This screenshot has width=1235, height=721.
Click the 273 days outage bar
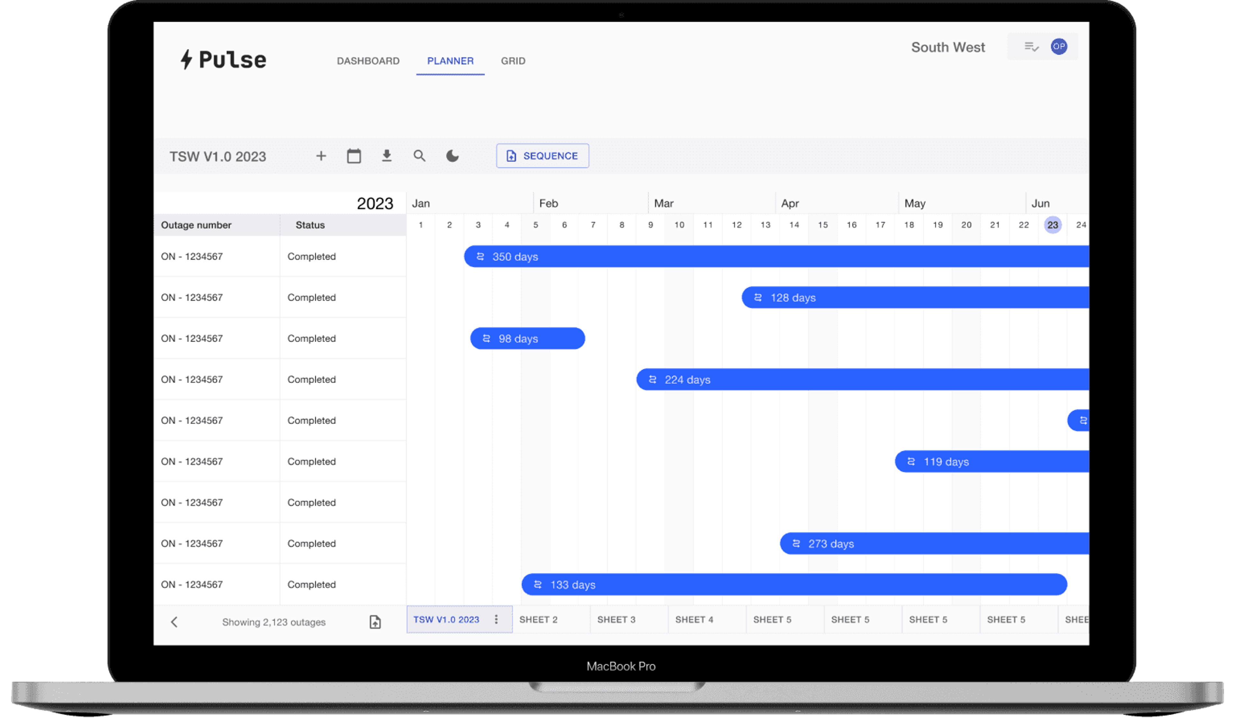tap(935, 544)
